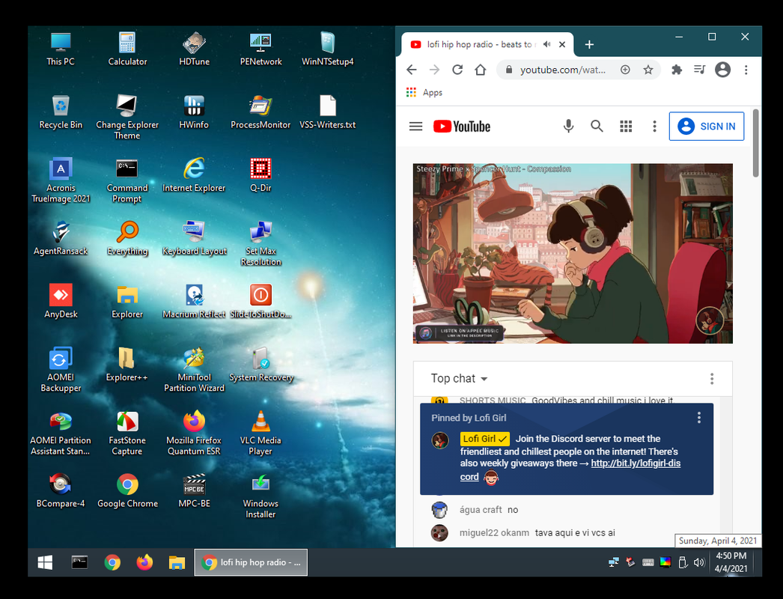
Task: Select the Keyboard Layout desktop icon
Action: click(x=194, y=238)
